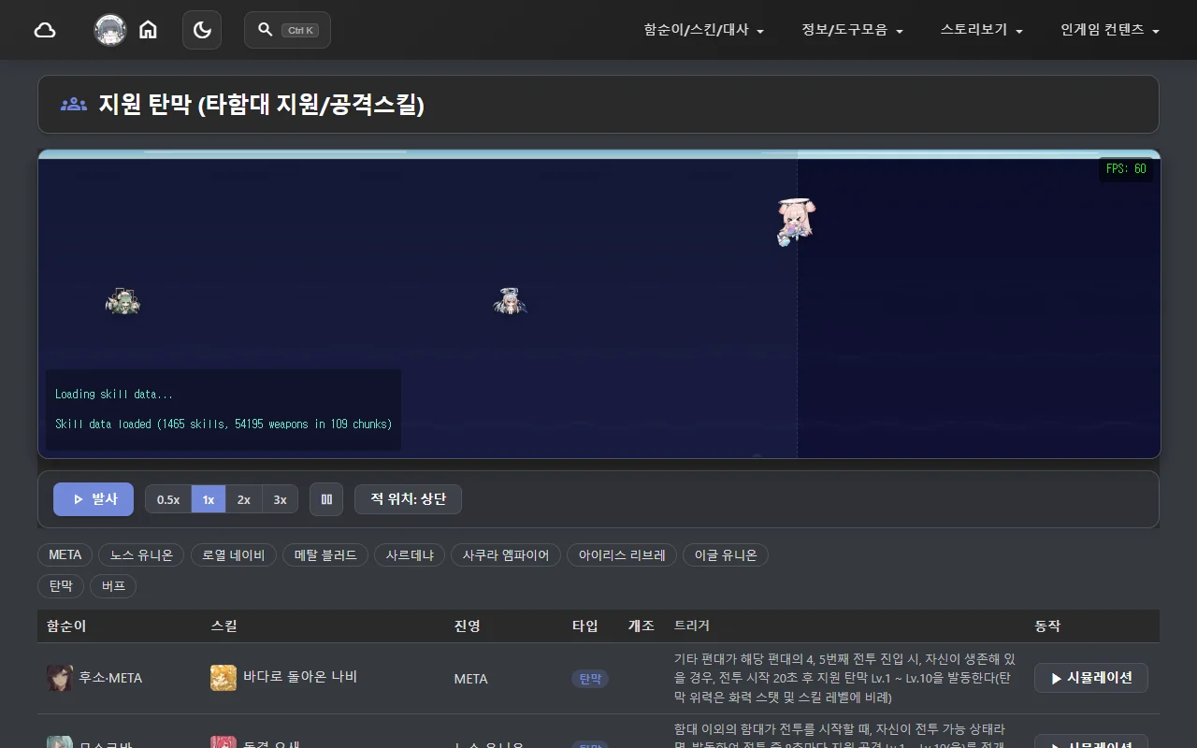The image size is (1197, 748).
Task: Click the pink-haired chibi character in canvas
Action: coord(795,222)
